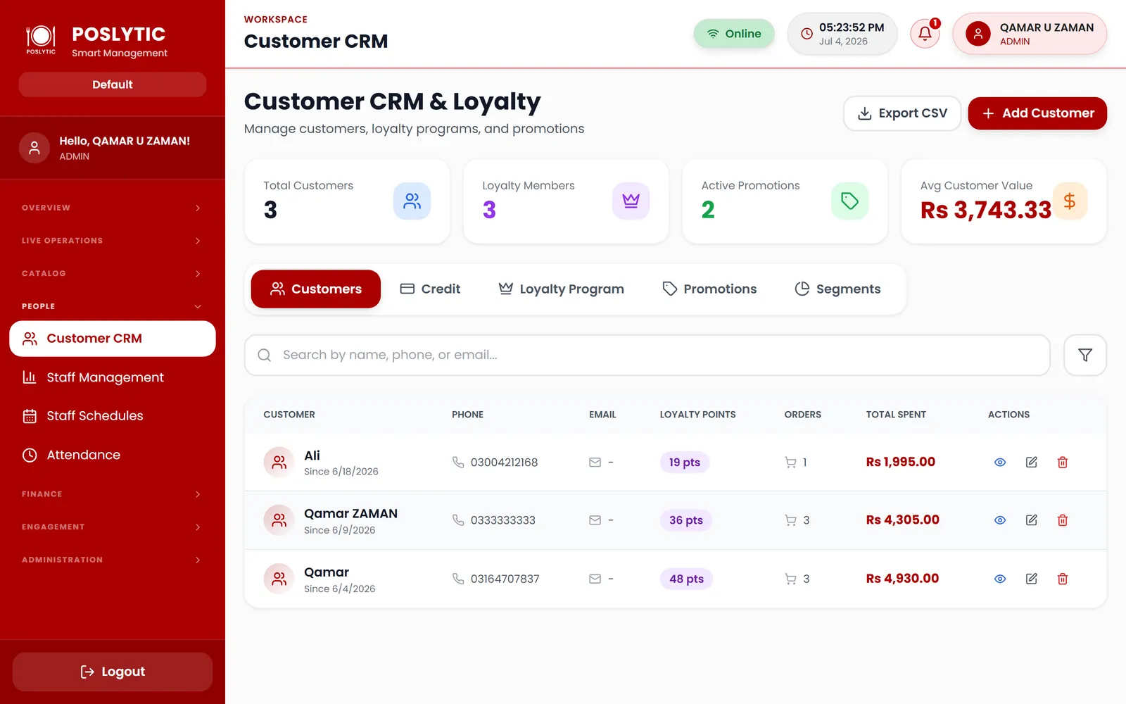
Task: Open the Attendance page
Action: point(113,455)
